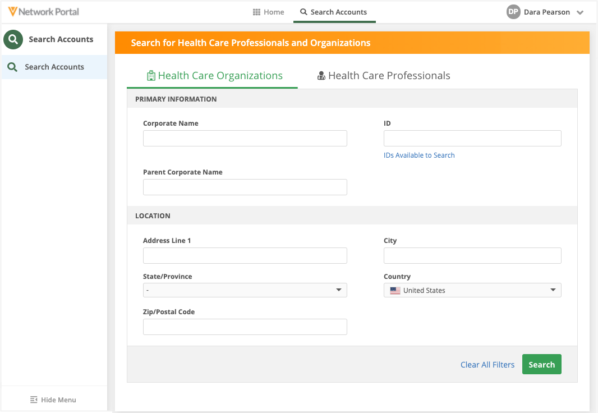This screenshot has height=413, width=598.
Task: Click into the Zip/Postal Code field
Action: point(245,327)
